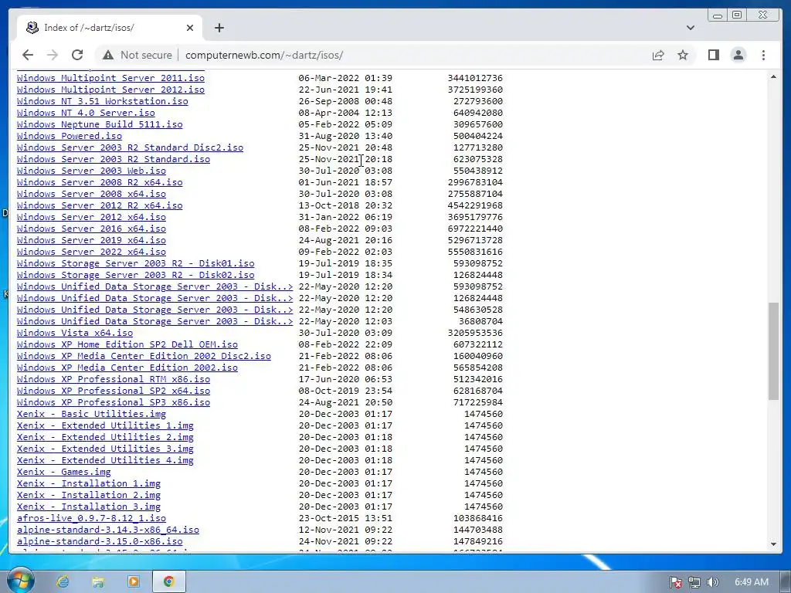Open Windows XP Media Center Edition 2002 Disc2.iso

[144, 356]
